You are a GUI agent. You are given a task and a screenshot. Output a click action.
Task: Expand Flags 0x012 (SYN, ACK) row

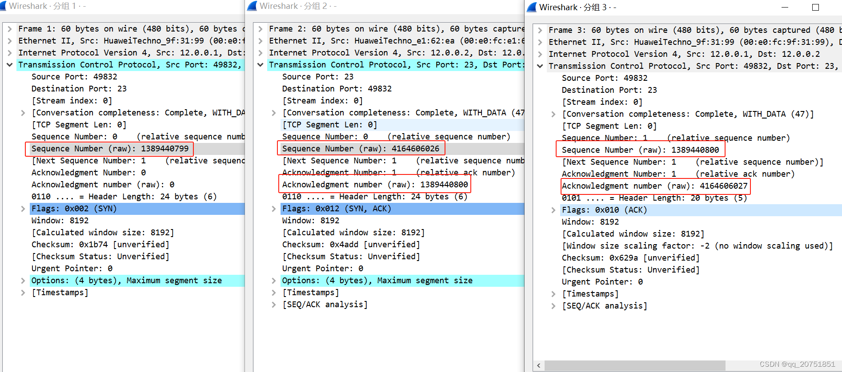pyautogui.click(x=274, y=209)
